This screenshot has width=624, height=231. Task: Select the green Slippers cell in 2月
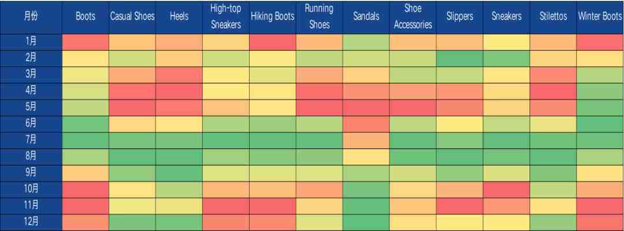click(x=460, y=58)
